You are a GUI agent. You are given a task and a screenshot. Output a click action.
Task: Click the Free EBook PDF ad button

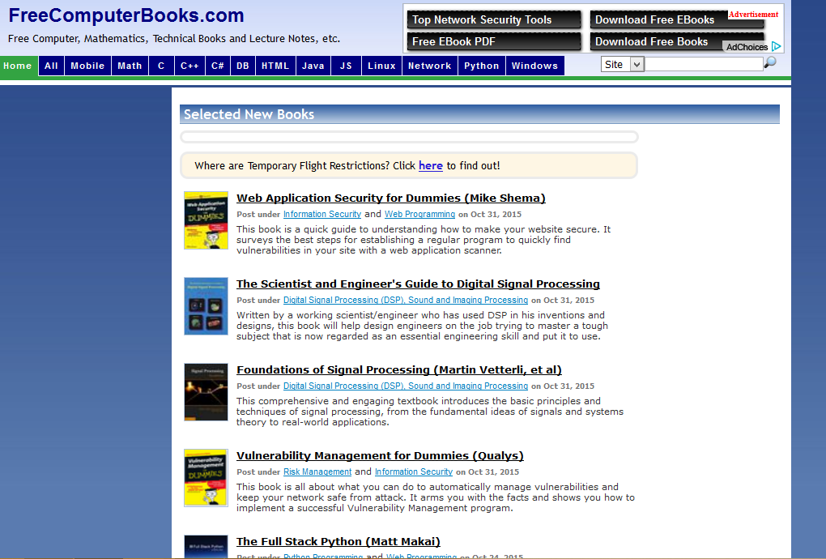494,41
